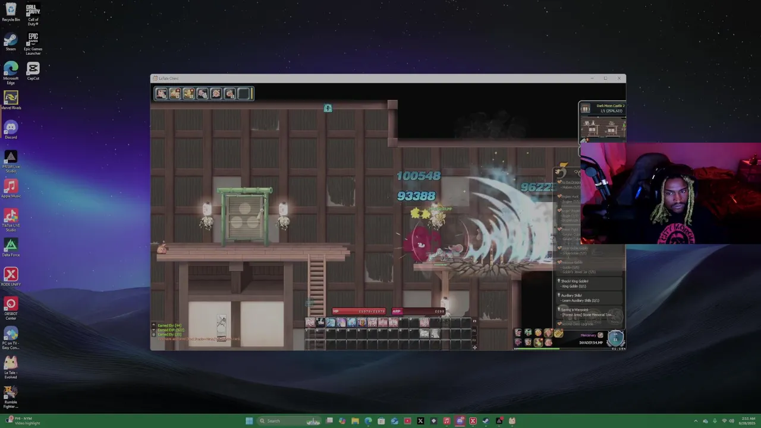The height and width of the screenshot is (428, 761).
Task: Launch the RODE UNIFY desktop icon
Action: [11, 276]
